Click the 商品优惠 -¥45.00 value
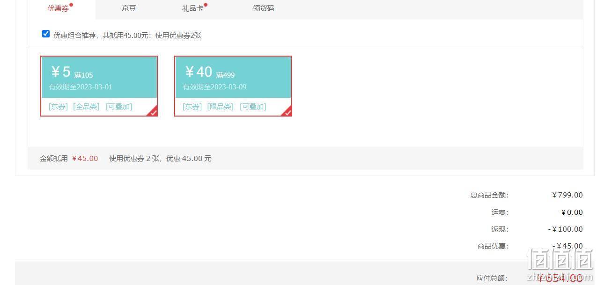This screenshot has height=285, width=597. coord(568,246)
